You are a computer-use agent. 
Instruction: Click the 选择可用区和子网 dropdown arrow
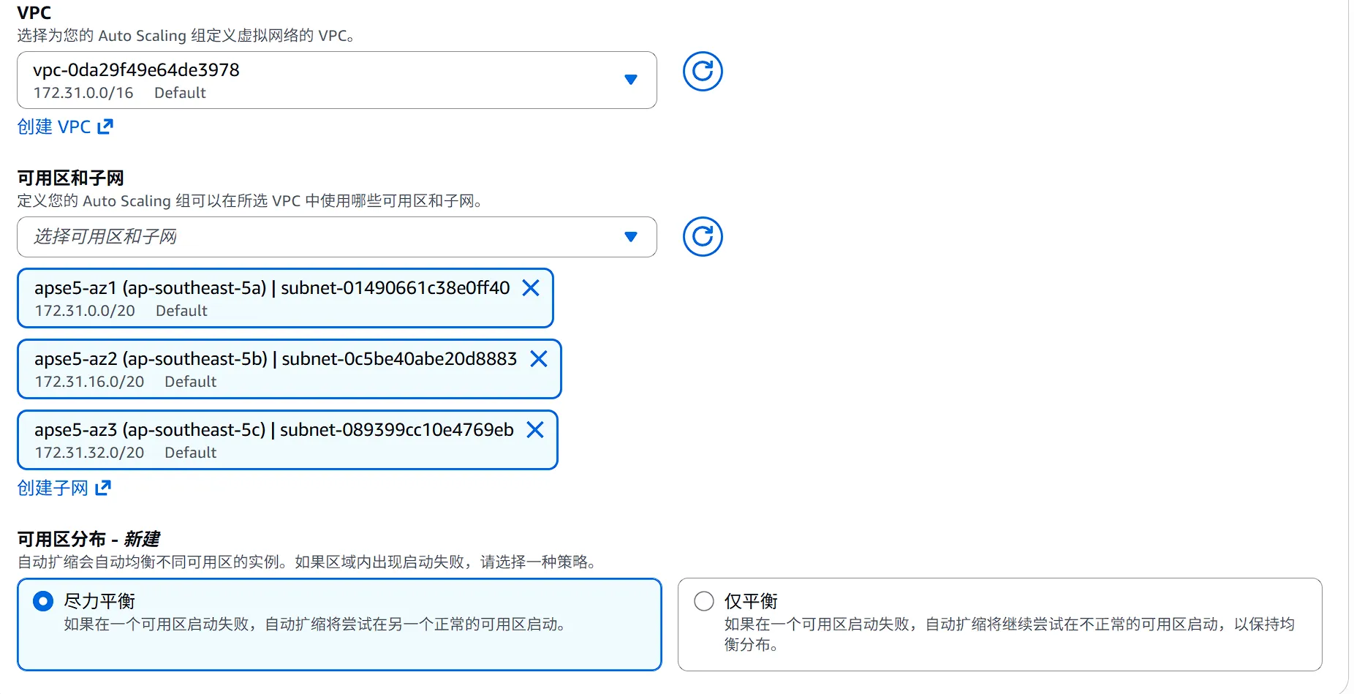click(x=630, y=237)
